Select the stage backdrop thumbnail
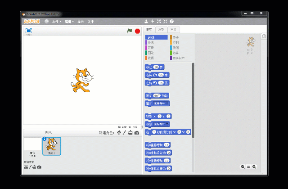This screenshot has width=288, height=189. click(x=32, y=144)
